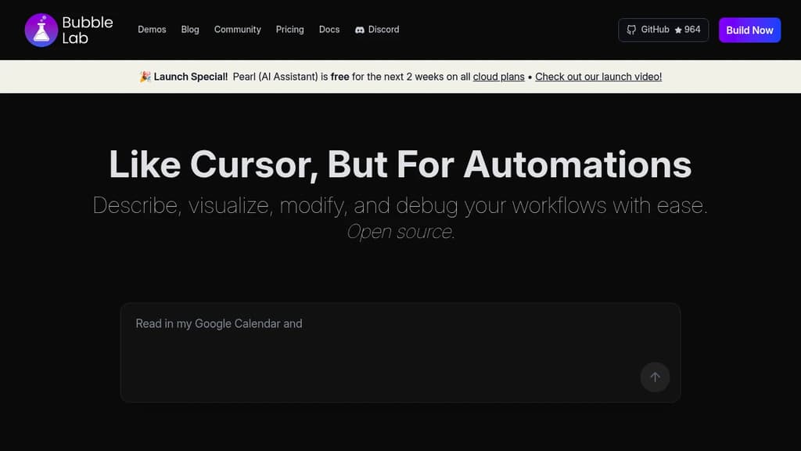The width and height of the screenshot is (801, 451).
Task: Click the Discord text label
Action: point(383,30)
